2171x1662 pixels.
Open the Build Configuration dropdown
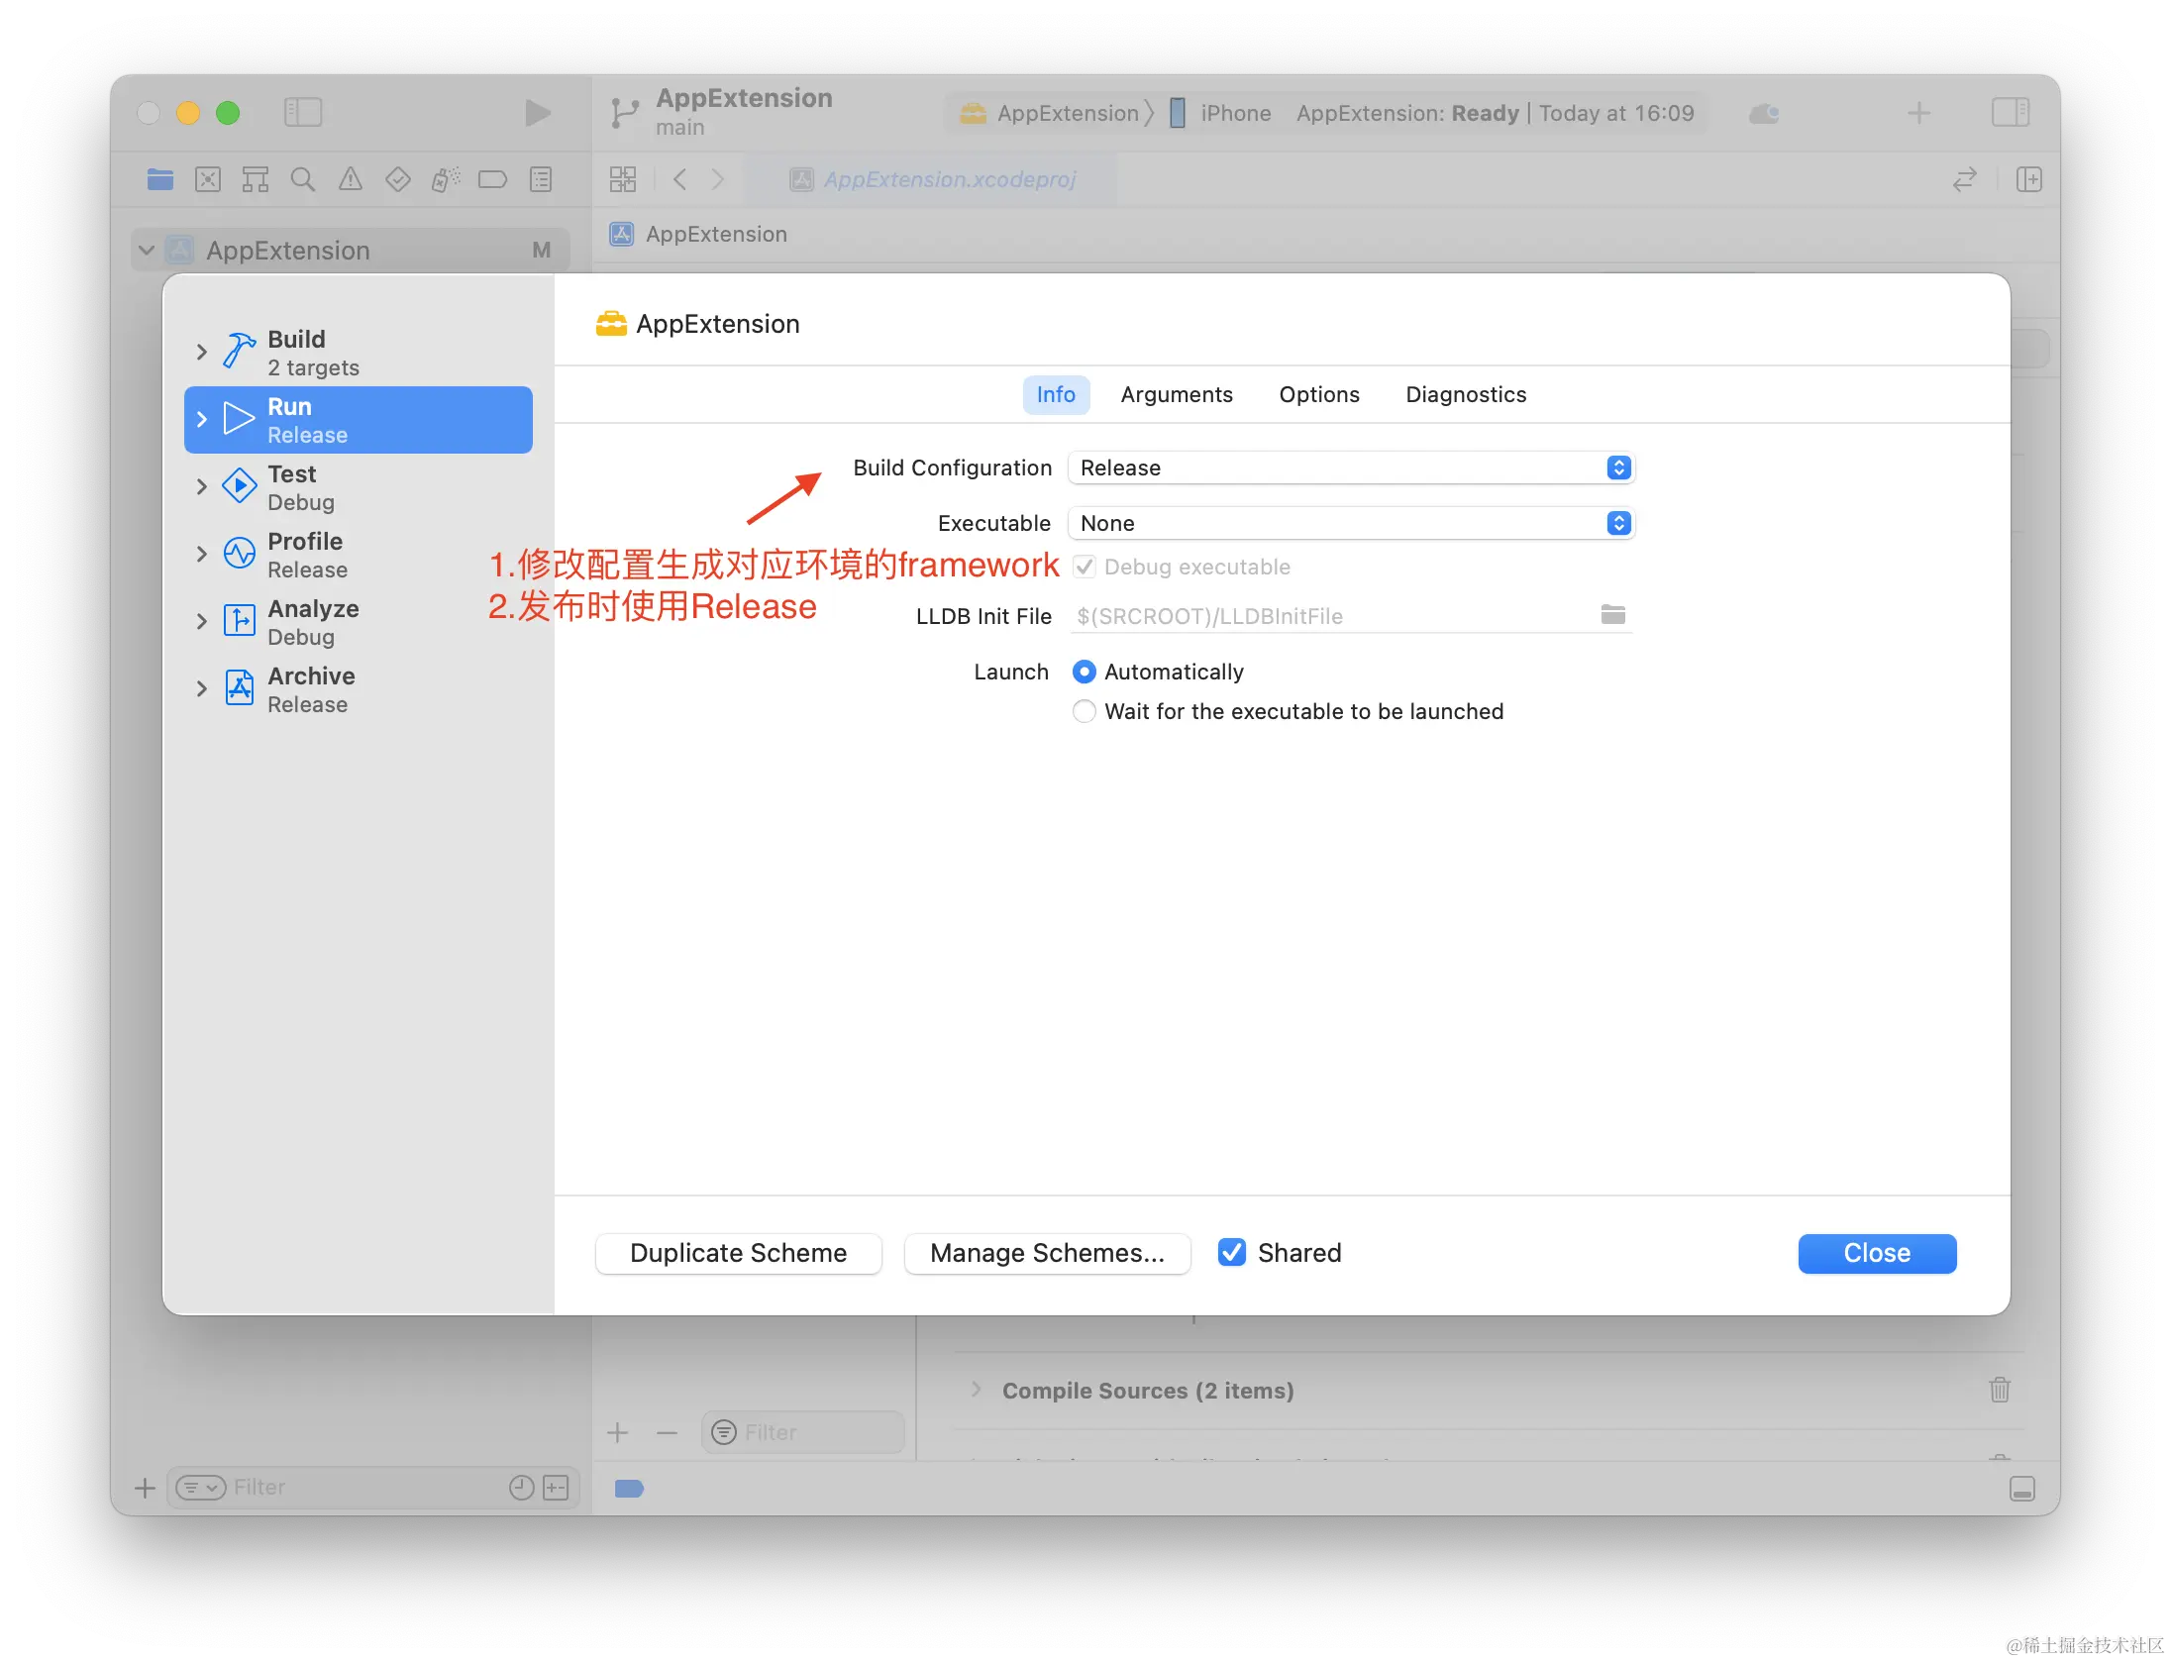point(1351,467)
